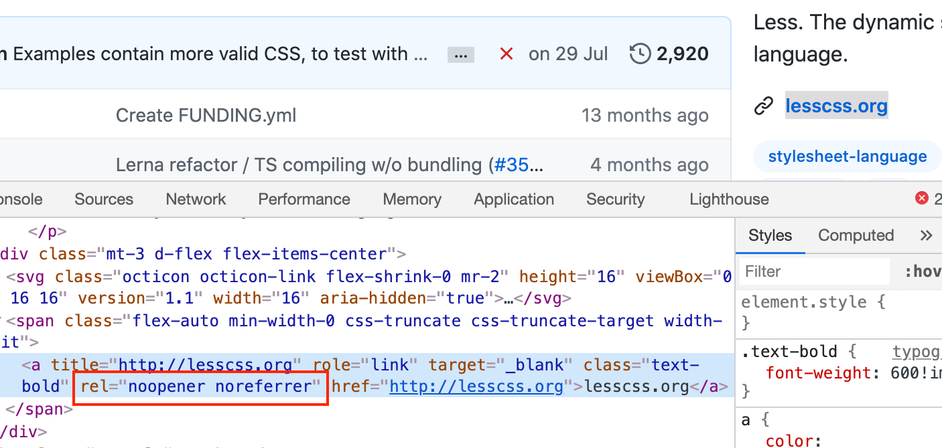The image size is (942, 448).
Task: Click the red X failed status icon
Action: [x=507, y=54]
